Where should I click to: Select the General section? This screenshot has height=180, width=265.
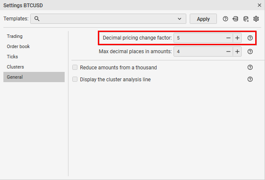point(34,77)
